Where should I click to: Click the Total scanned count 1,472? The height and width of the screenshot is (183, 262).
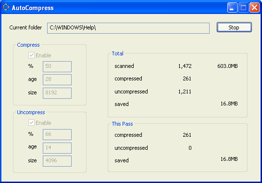click(185, 66)
